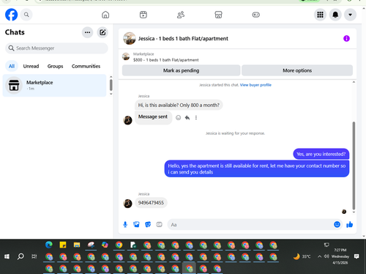Viewport: 366px width, 274px height.
Task: React to message with emoji icon
Action: [x=179, y=118]
